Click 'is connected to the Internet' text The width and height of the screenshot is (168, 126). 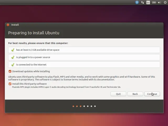pyautogui.click(x=31, y=65)
